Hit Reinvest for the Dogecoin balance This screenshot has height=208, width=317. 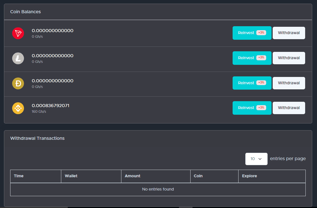coord(252,83)
